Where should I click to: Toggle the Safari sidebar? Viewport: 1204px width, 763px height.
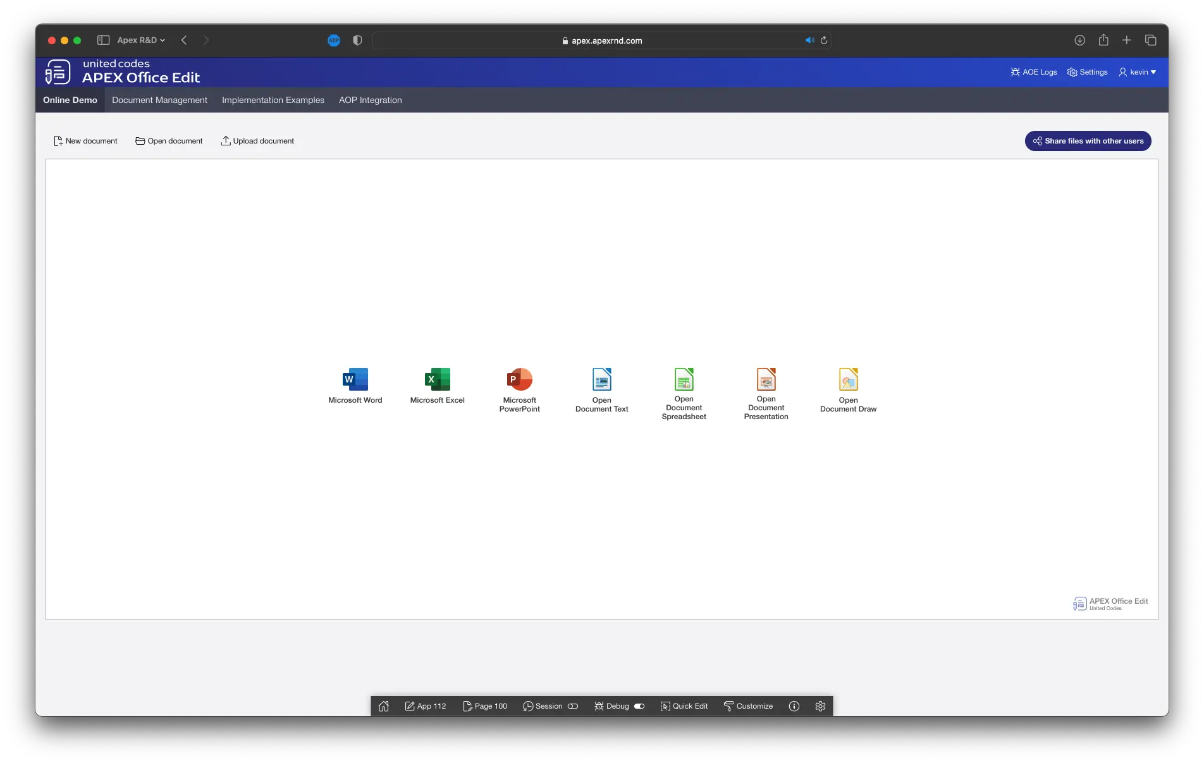click(x=103, y=40)
